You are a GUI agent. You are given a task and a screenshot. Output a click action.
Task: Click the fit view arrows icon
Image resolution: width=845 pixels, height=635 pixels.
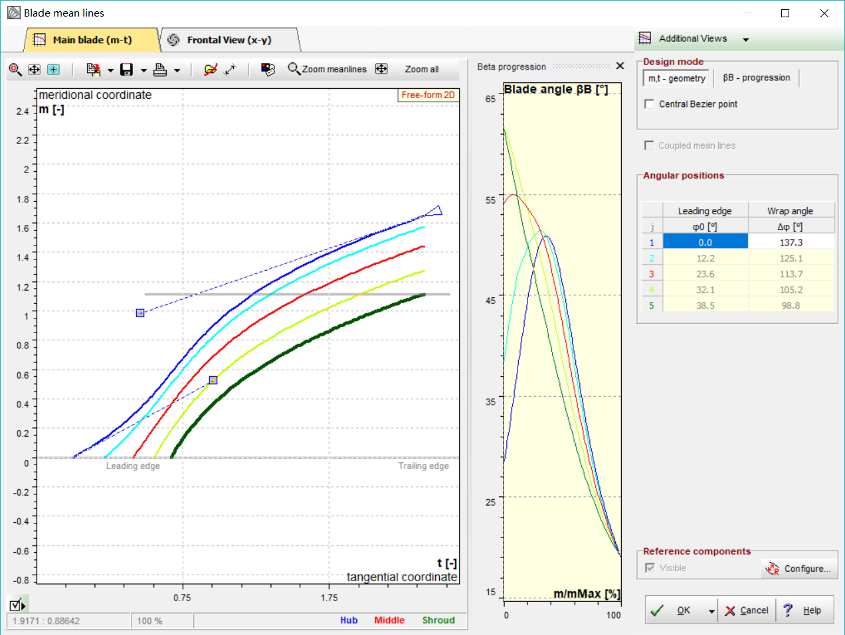35,70
